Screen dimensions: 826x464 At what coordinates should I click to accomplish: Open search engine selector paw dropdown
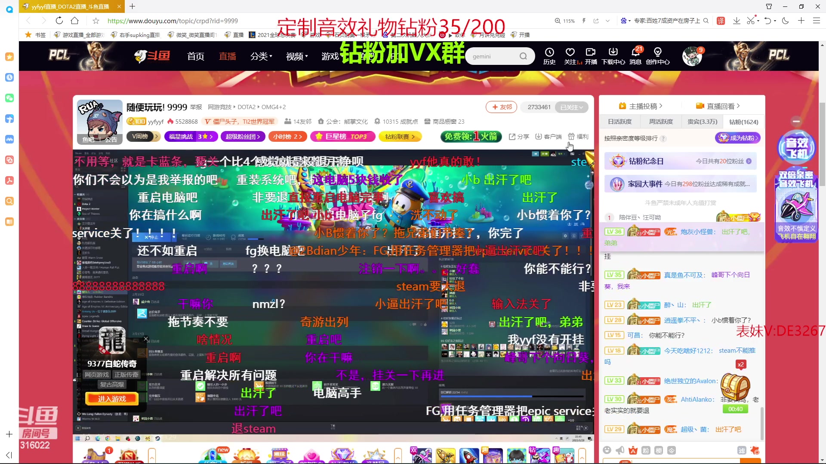tap(626, 21)
